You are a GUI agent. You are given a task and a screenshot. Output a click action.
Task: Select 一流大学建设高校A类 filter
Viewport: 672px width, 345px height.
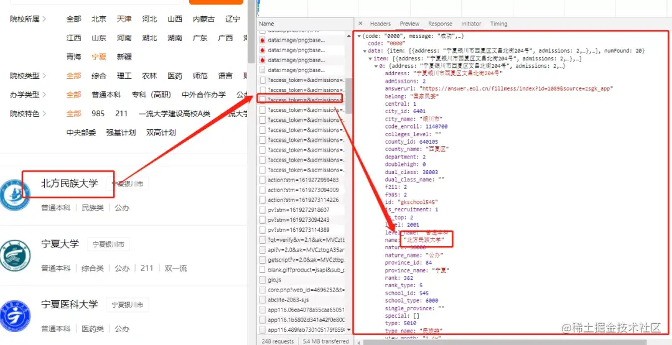click(174, 114)
